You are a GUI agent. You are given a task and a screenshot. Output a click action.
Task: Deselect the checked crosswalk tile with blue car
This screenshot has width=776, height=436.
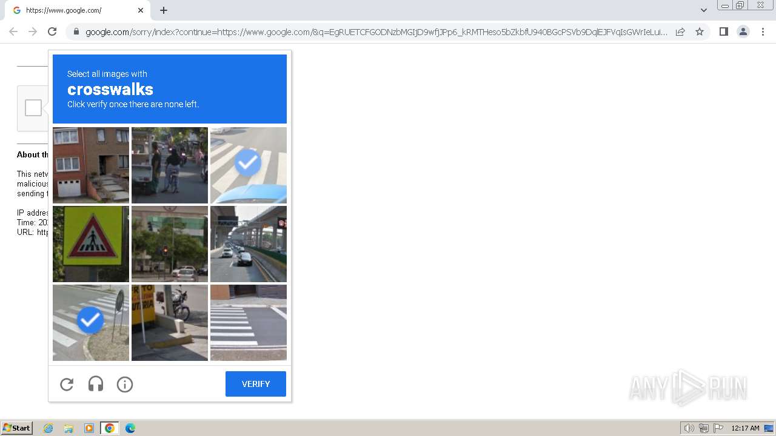249,165
